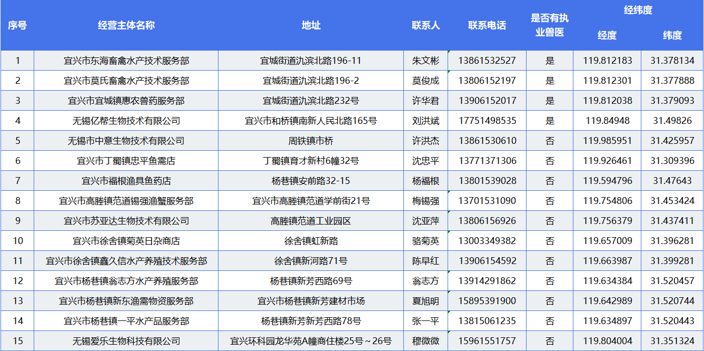Click address 丁蜀镇育才新村6幢32号

point(311,161)
